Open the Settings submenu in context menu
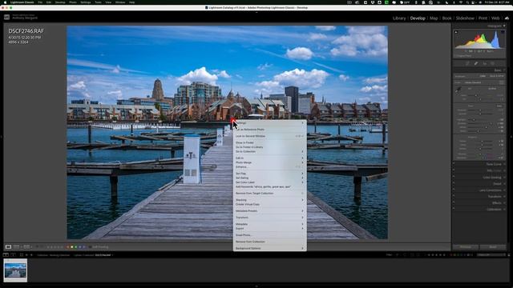The image size is (513, 288). coord(269,123)
